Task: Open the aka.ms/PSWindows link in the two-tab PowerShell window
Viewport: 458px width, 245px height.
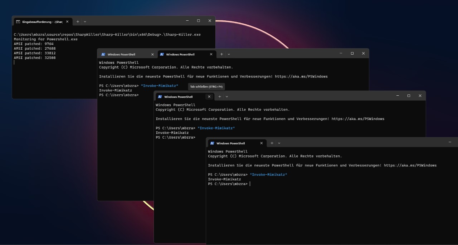Action: tap(301, 76)
